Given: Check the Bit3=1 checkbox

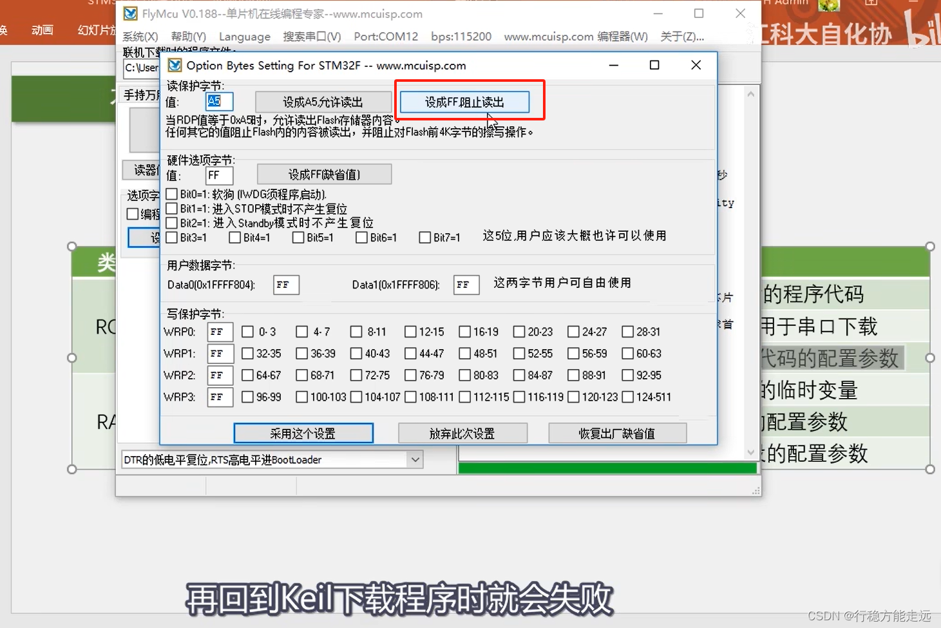Looking at the screenshot, I should click(172, 238).
